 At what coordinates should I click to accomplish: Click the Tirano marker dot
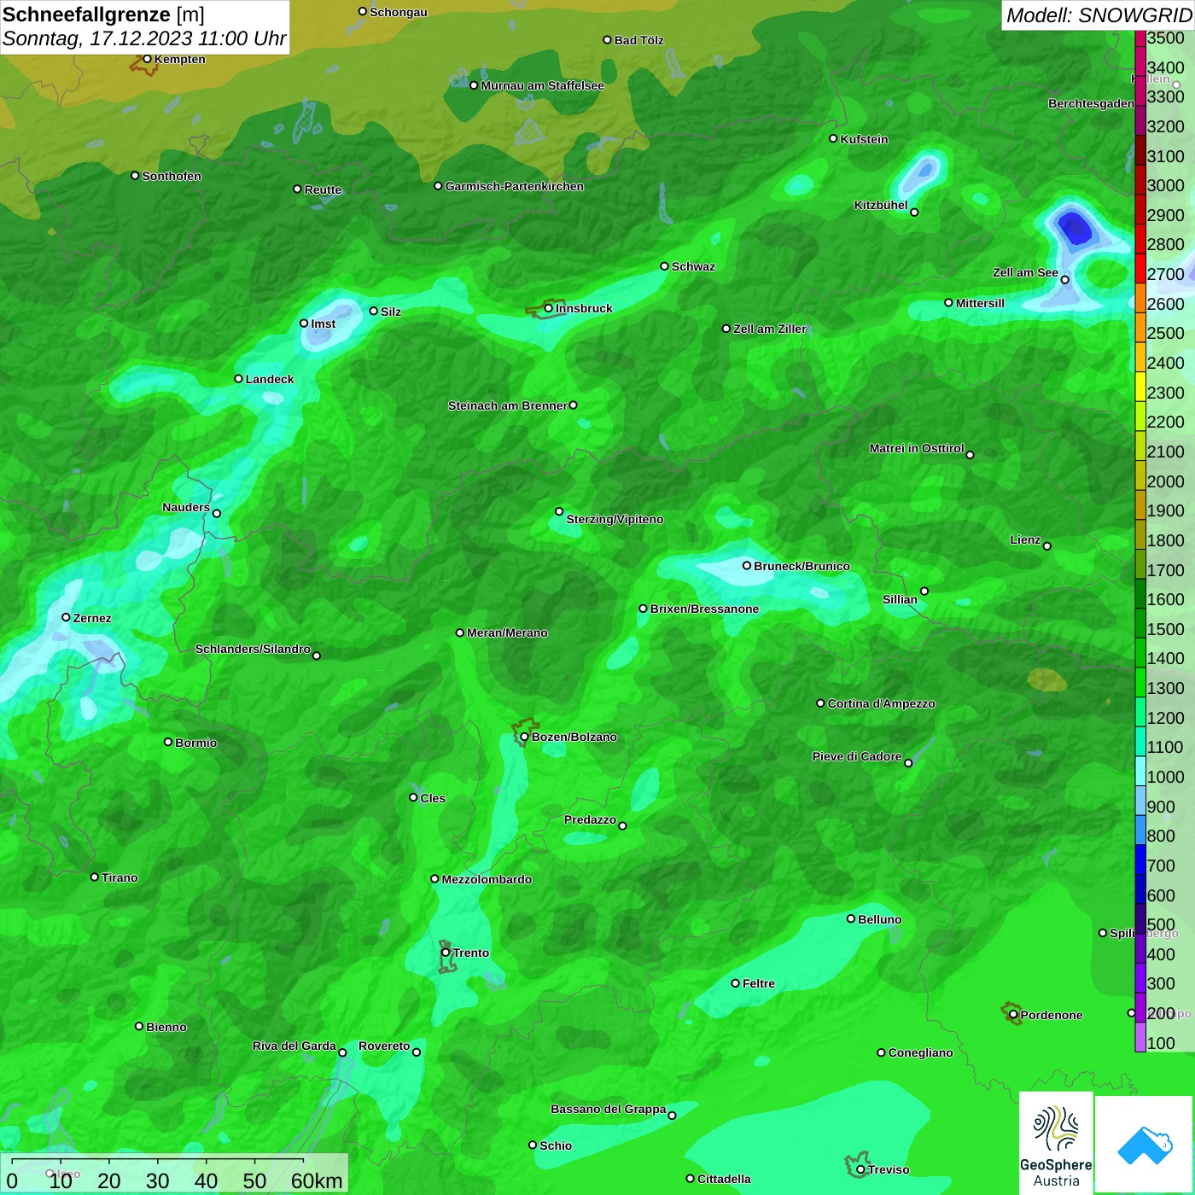95,877
